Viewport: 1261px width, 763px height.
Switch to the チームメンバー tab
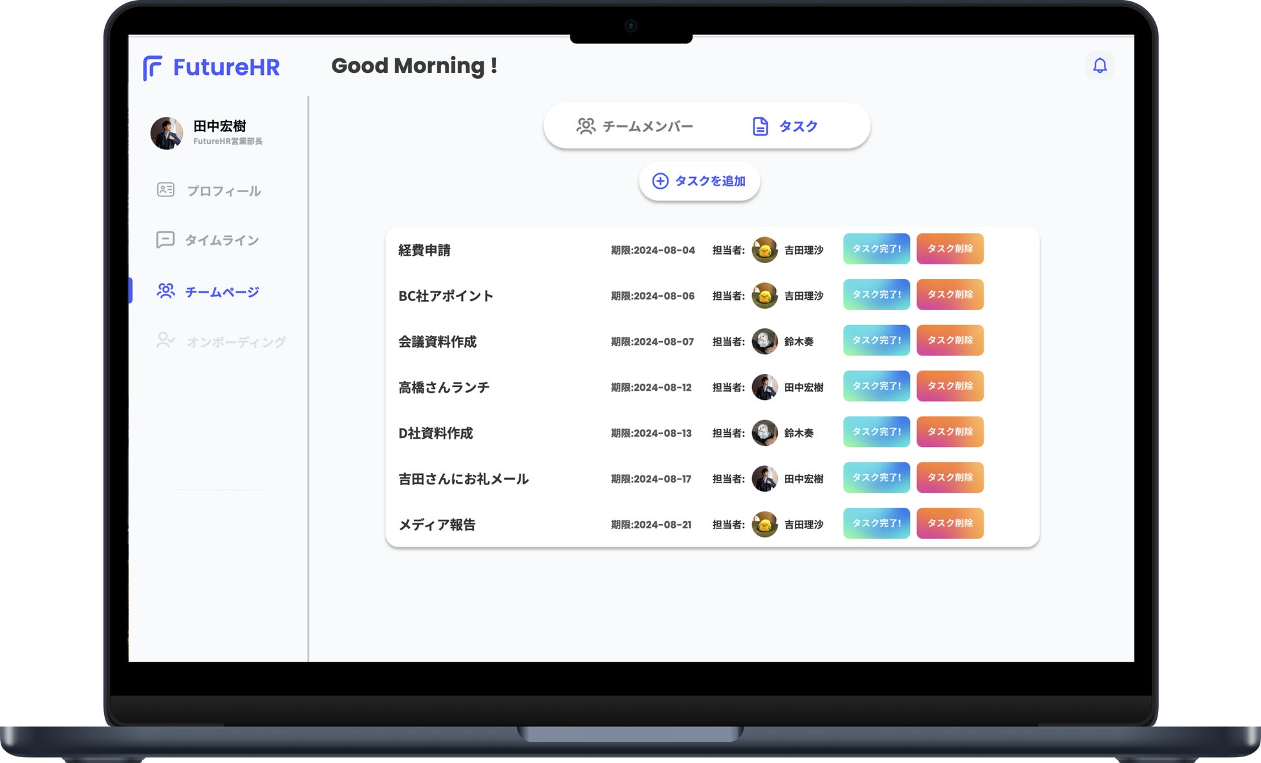tap(635, 126)
